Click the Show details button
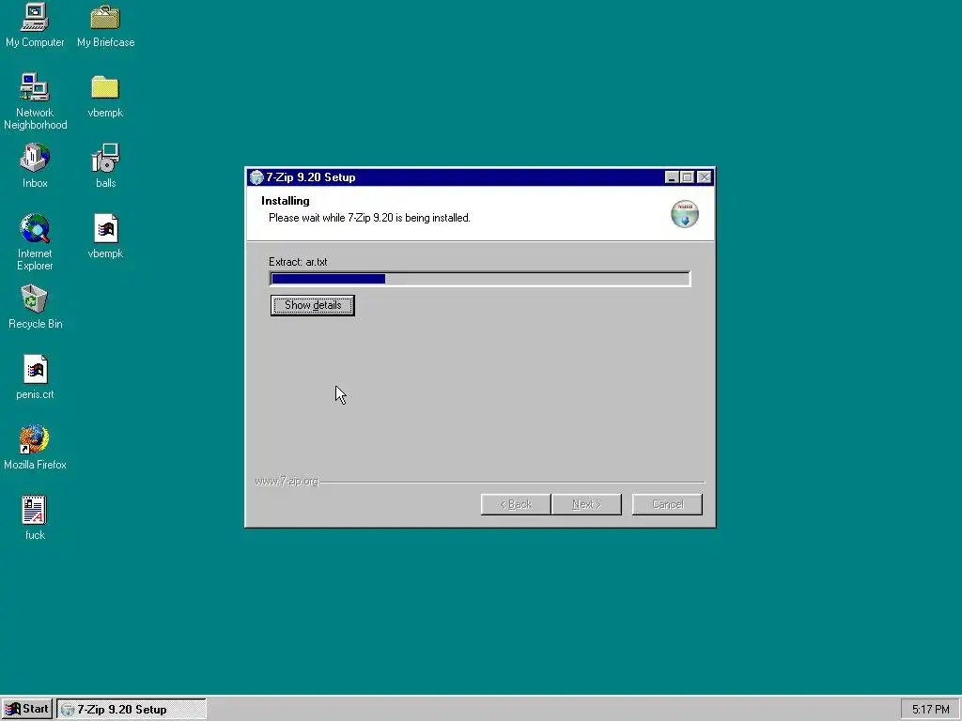 pyautogui.click(x=312, y=305)
